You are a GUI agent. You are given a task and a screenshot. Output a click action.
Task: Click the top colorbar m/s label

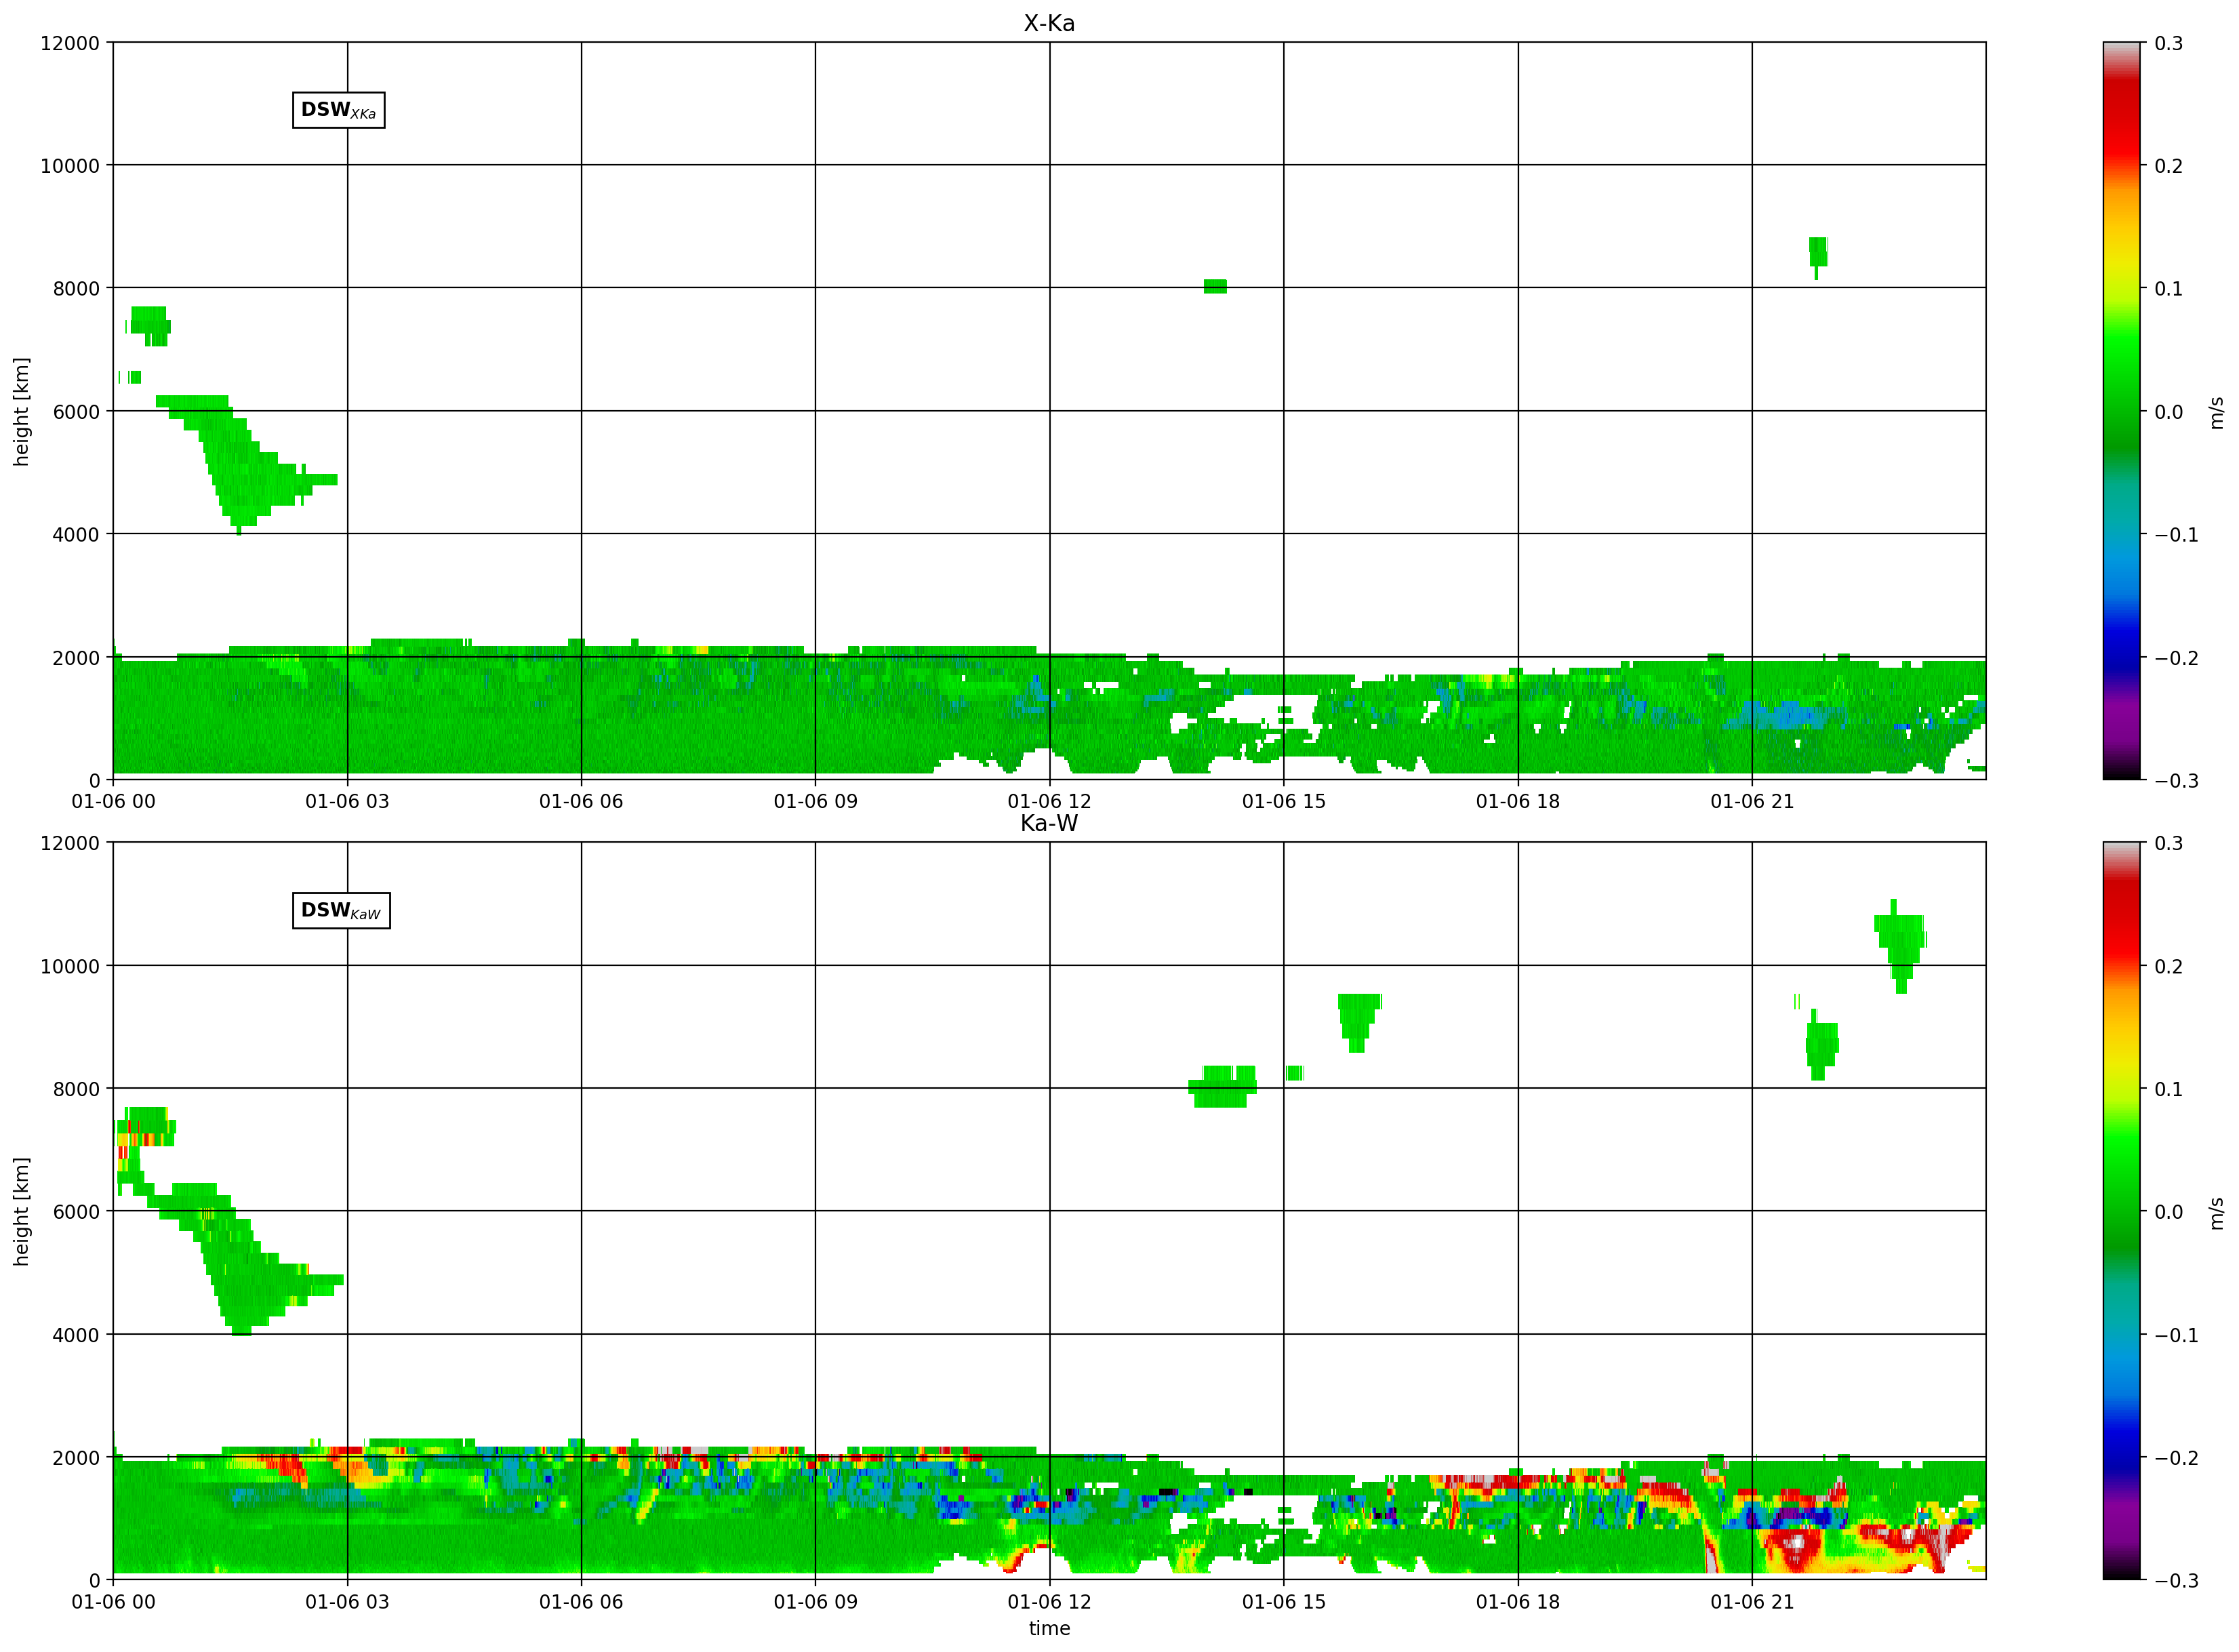2217,412
